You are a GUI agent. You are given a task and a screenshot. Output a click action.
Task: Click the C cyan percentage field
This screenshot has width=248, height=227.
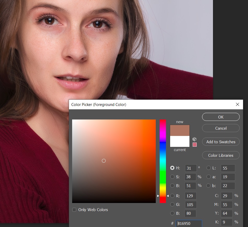point(227,196)
